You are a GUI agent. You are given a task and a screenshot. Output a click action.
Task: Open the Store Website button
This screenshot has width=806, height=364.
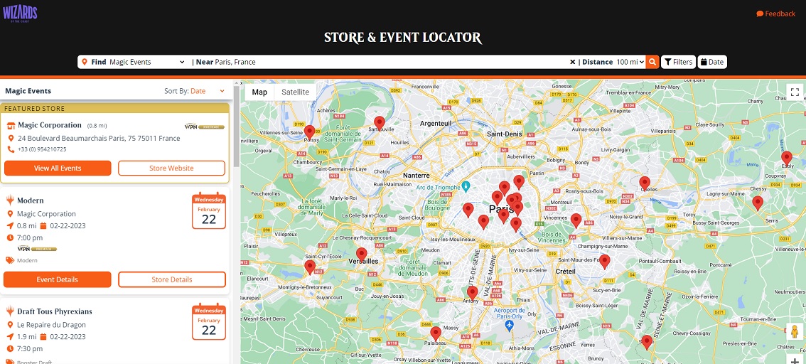click(x=172, y=168)
